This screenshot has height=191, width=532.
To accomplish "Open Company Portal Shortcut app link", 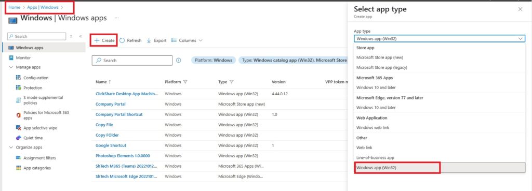I will point(119,114).
